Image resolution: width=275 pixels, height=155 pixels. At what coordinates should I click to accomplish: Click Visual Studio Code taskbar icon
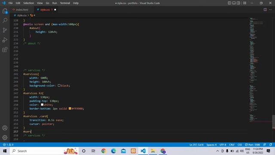[x=143, y=151]
